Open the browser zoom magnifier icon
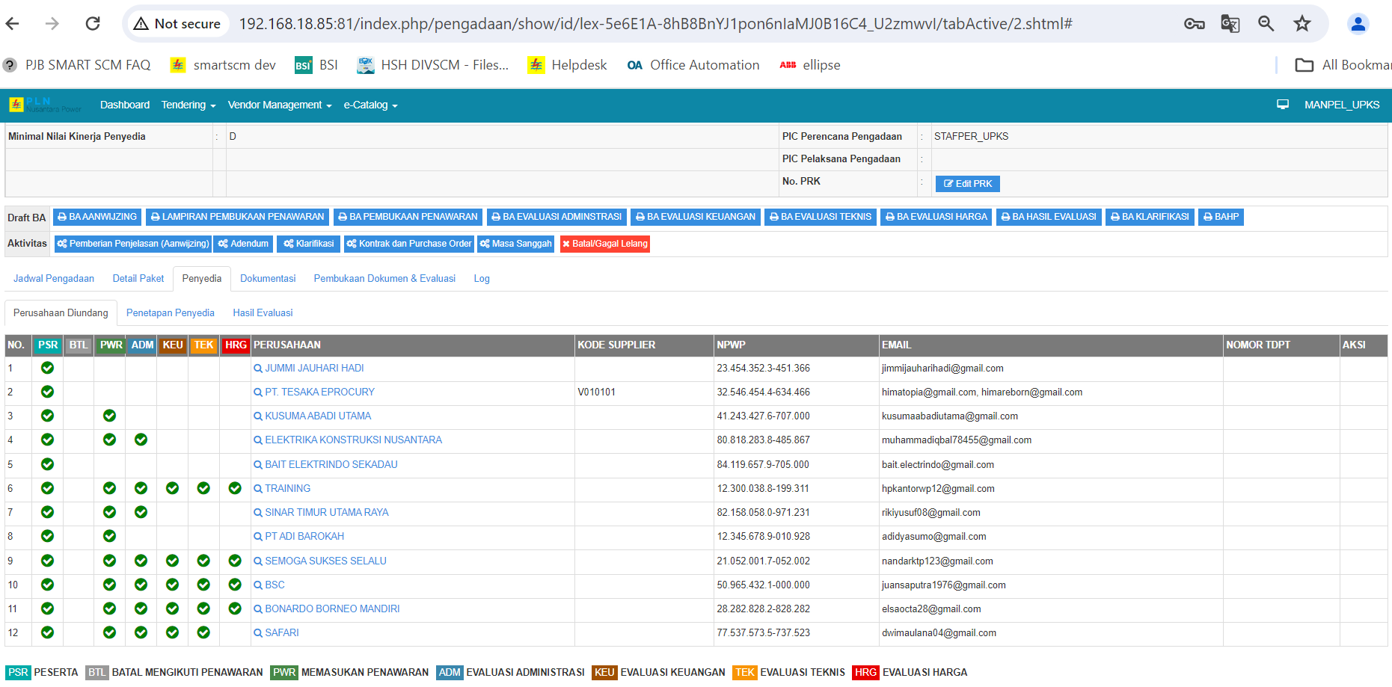The image size is (1392, 687). [x=1266, y=24]
